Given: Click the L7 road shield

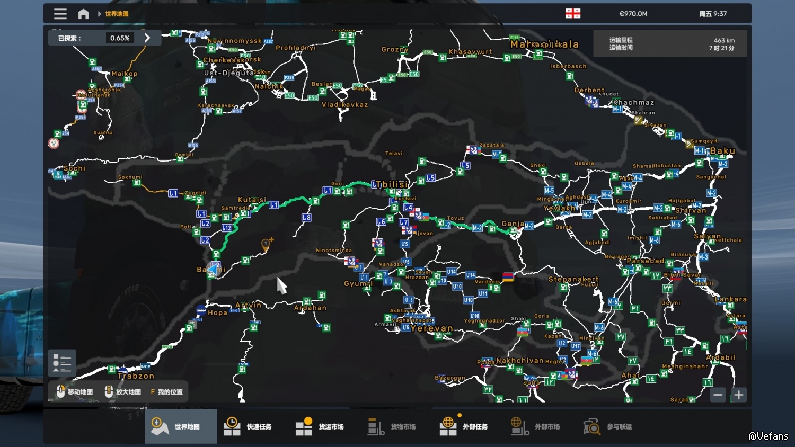Looking at the screenshot, I should point(404,222).
